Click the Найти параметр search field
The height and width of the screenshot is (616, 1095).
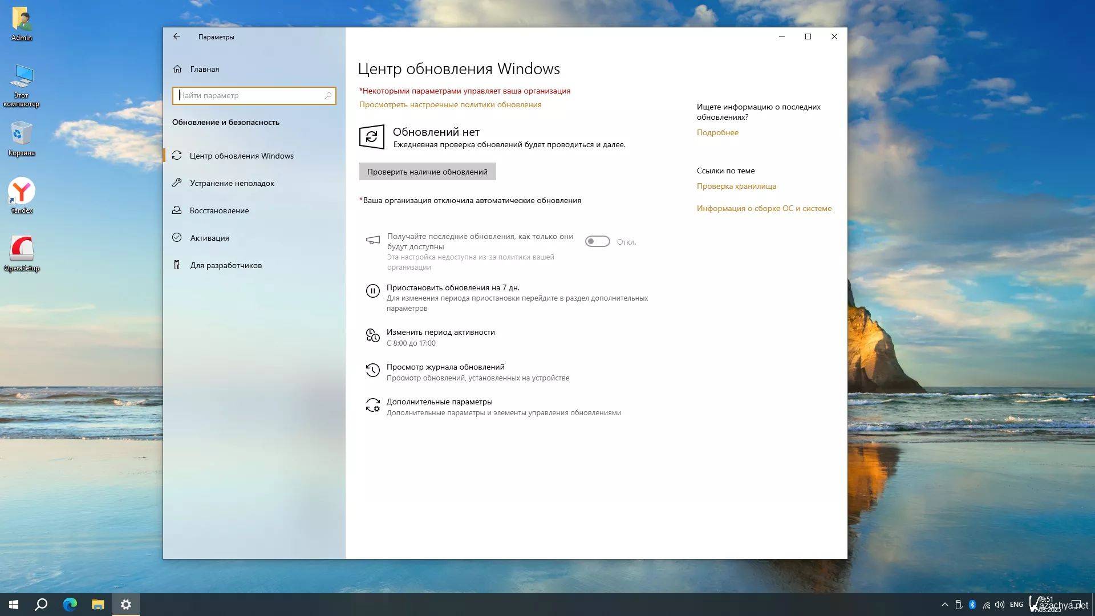pos(250,95)
